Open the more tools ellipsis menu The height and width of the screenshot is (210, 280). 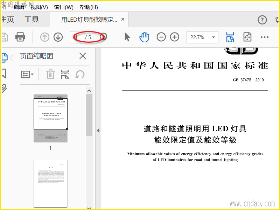tap(265, 37)
